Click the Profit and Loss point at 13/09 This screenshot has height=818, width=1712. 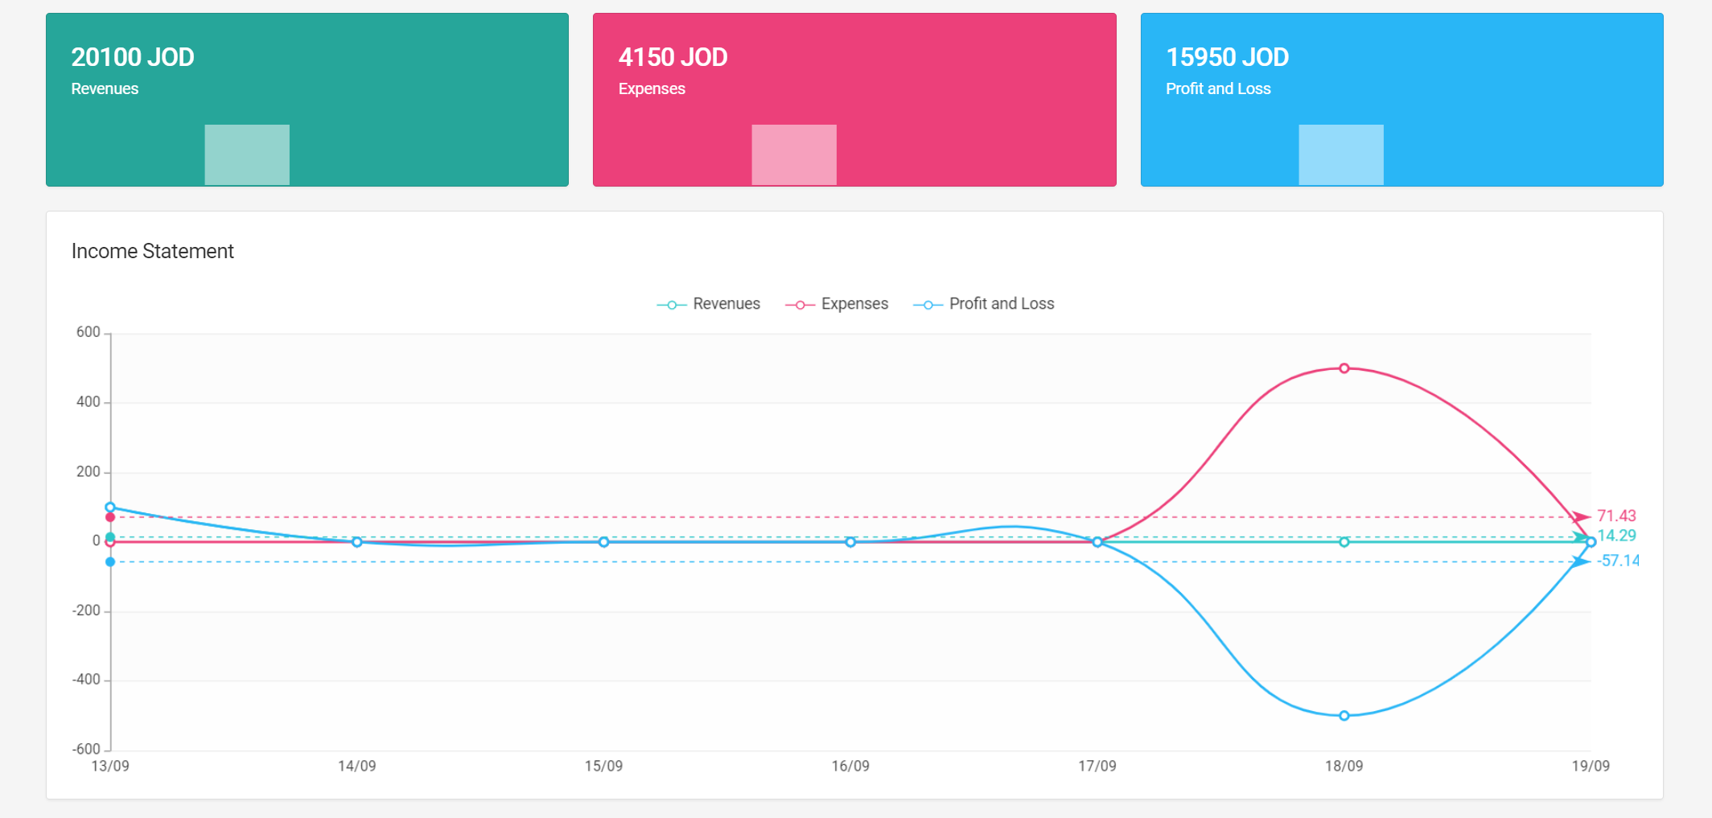tap(110, 508)
